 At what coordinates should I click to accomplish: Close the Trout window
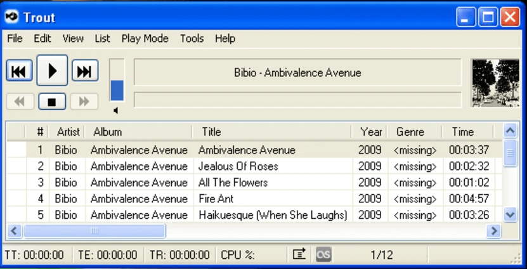(x=511, y=16)
